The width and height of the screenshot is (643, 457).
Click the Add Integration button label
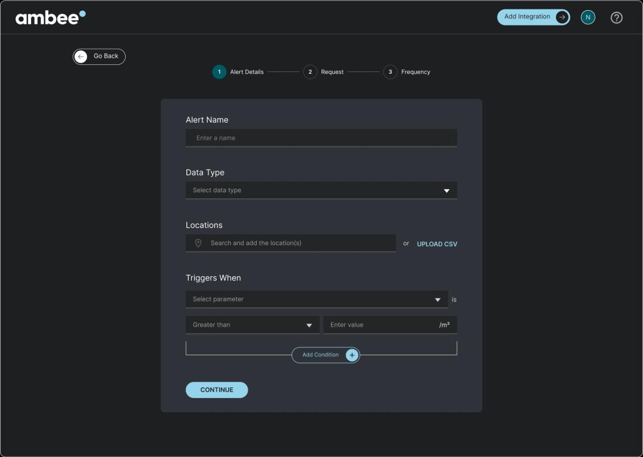(527, 17)
